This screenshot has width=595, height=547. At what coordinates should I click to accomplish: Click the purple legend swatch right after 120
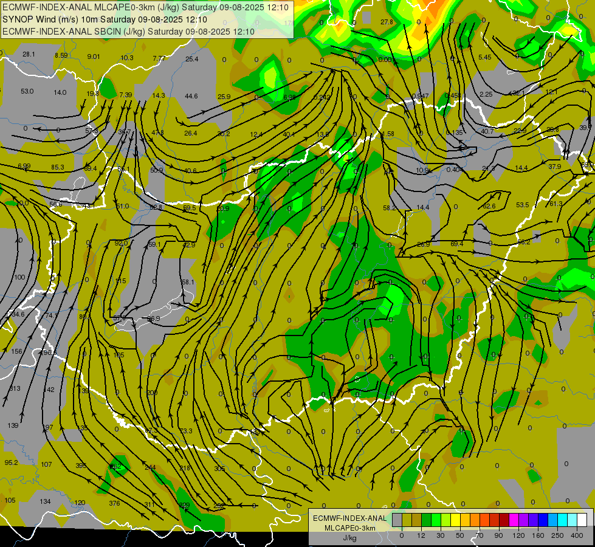click(524, 520)
